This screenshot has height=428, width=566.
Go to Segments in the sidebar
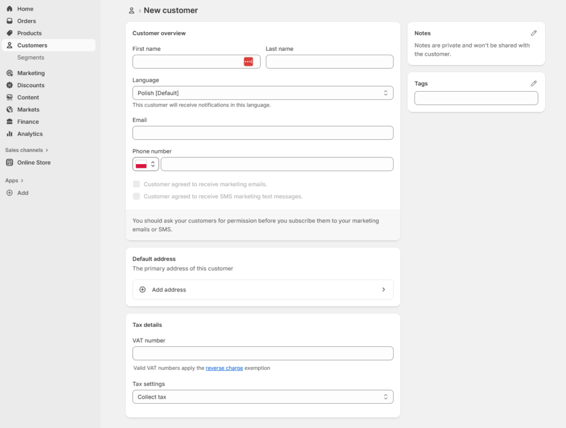click(30, 57)
